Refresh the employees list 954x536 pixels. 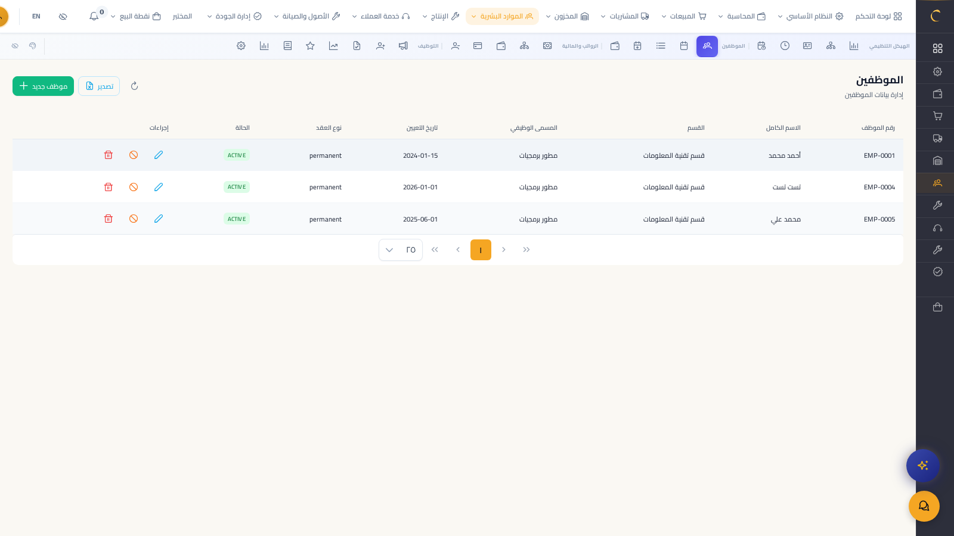click(135, 86)
